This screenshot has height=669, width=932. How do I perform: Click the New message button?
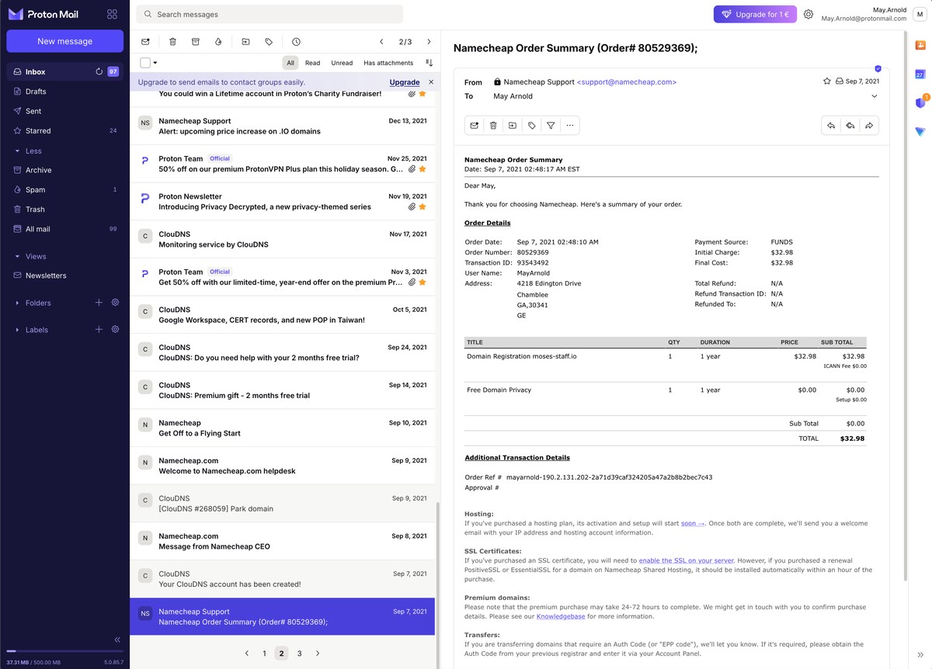(64, 41)
